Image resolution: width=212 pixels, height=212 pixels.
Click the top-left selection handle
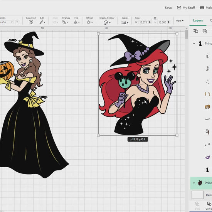pos(98,34)
